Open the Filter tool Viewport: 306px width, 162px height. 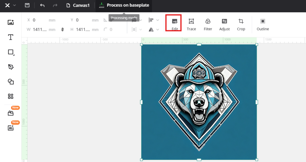click(208, 24)
